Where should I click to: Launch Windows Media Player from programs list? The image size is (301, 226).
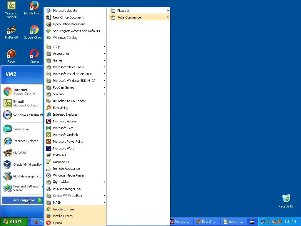[75, 175]
